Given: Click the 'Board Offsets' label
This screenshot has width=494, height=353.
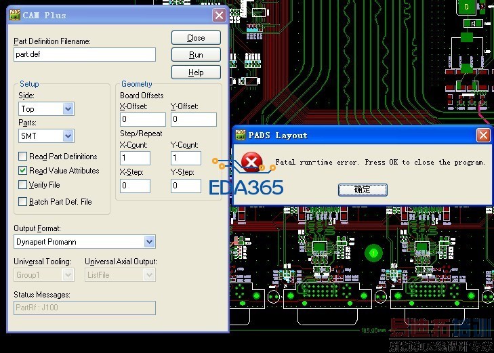Looking at the screenshot, I should [x=142, y=96].
